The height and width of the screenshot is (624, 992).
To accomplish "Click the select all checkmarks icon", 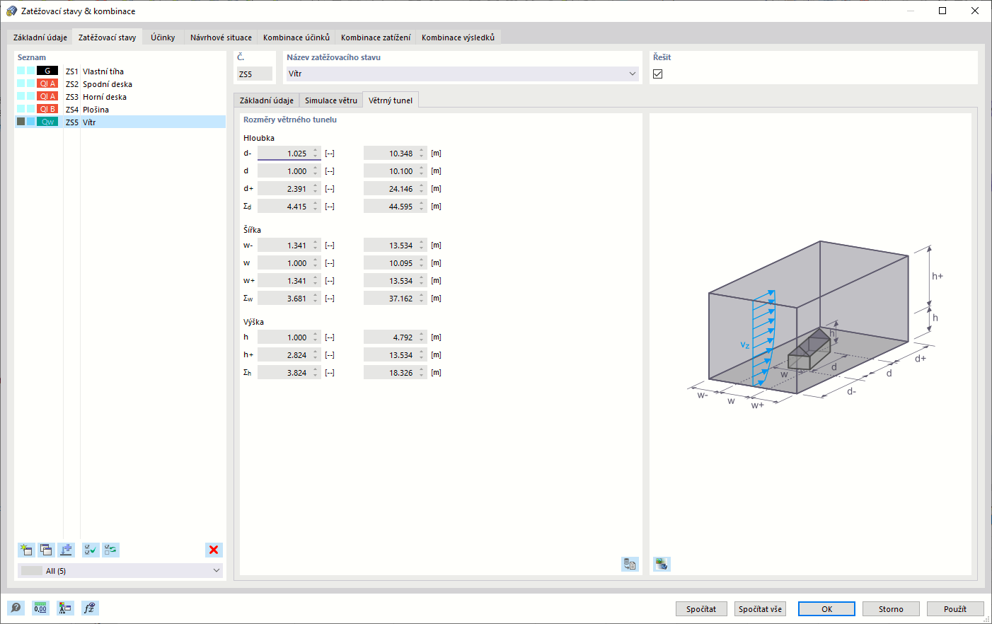I will click(x=91, y=550).
